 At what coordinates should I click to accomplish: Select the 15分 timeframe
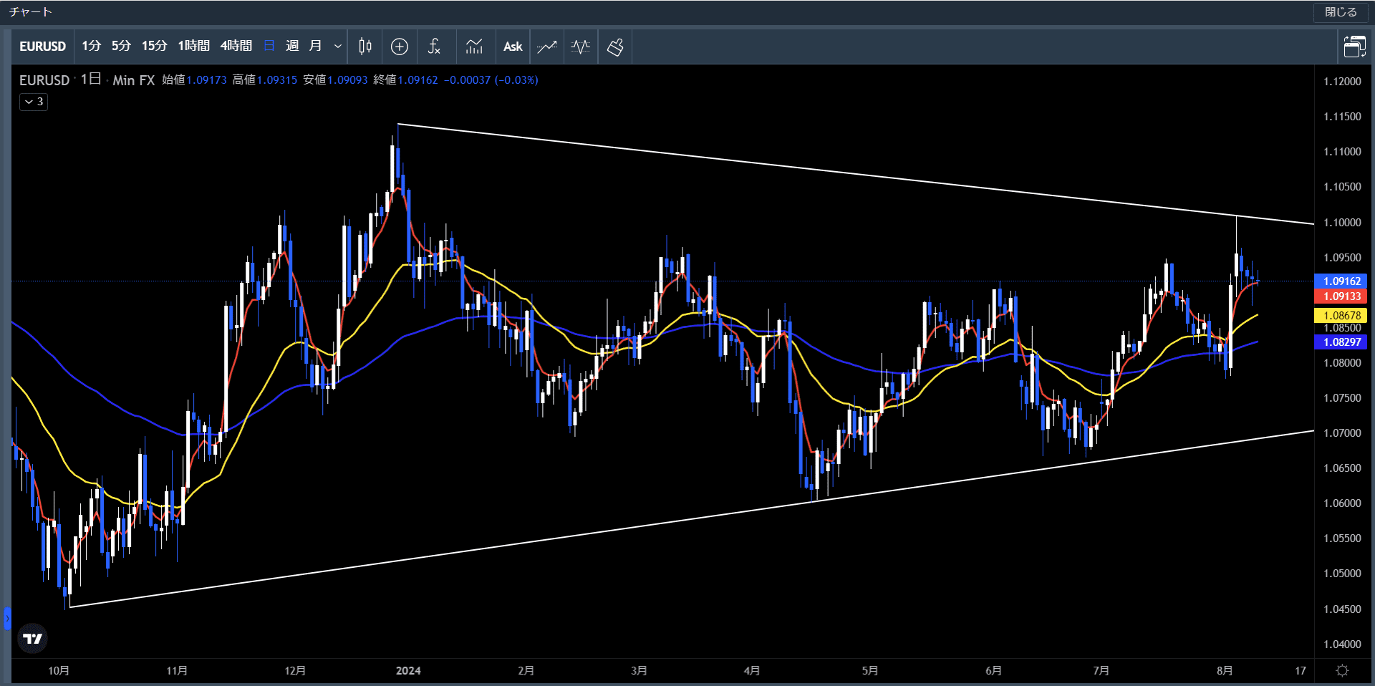pos(154,46)
